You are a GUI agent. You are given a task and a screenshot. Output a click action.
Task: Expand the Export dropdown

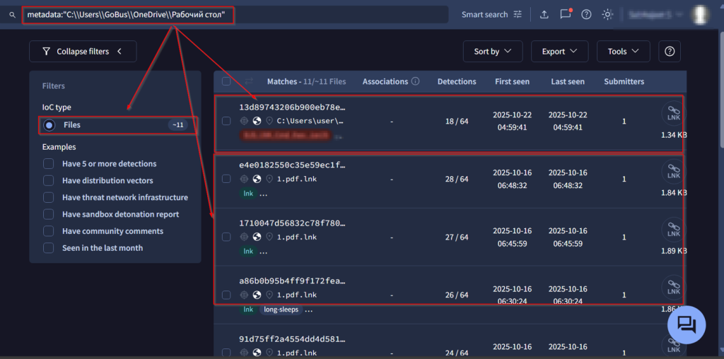coord(559,51)
